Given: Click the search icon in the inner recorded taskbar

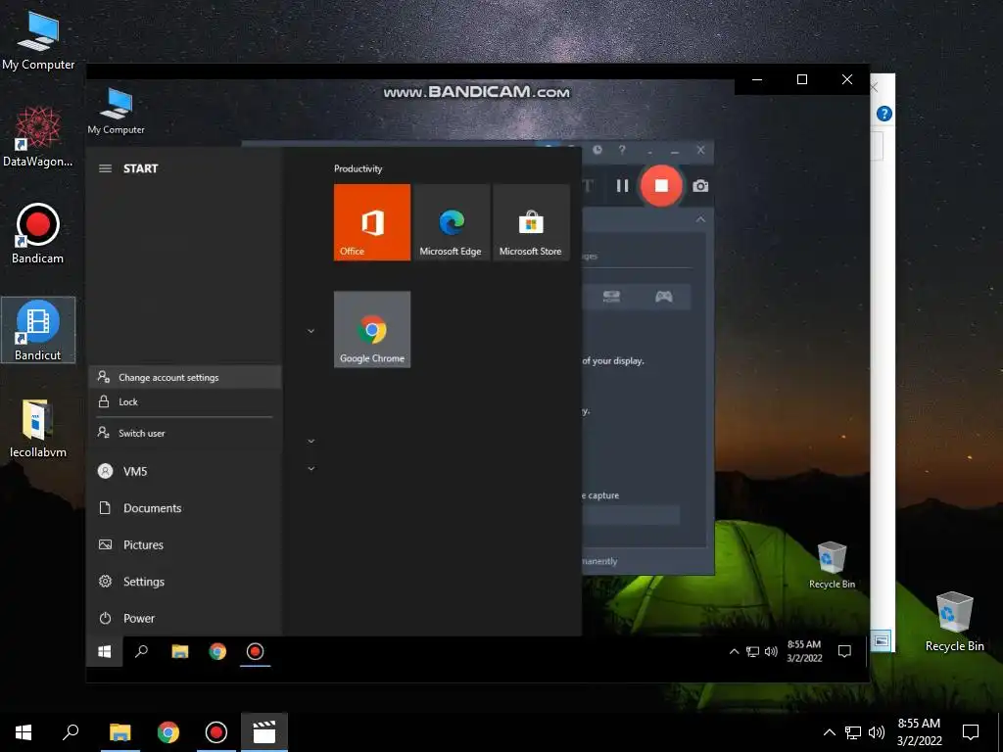Looking at the screenshot, I should click(141, 651).
